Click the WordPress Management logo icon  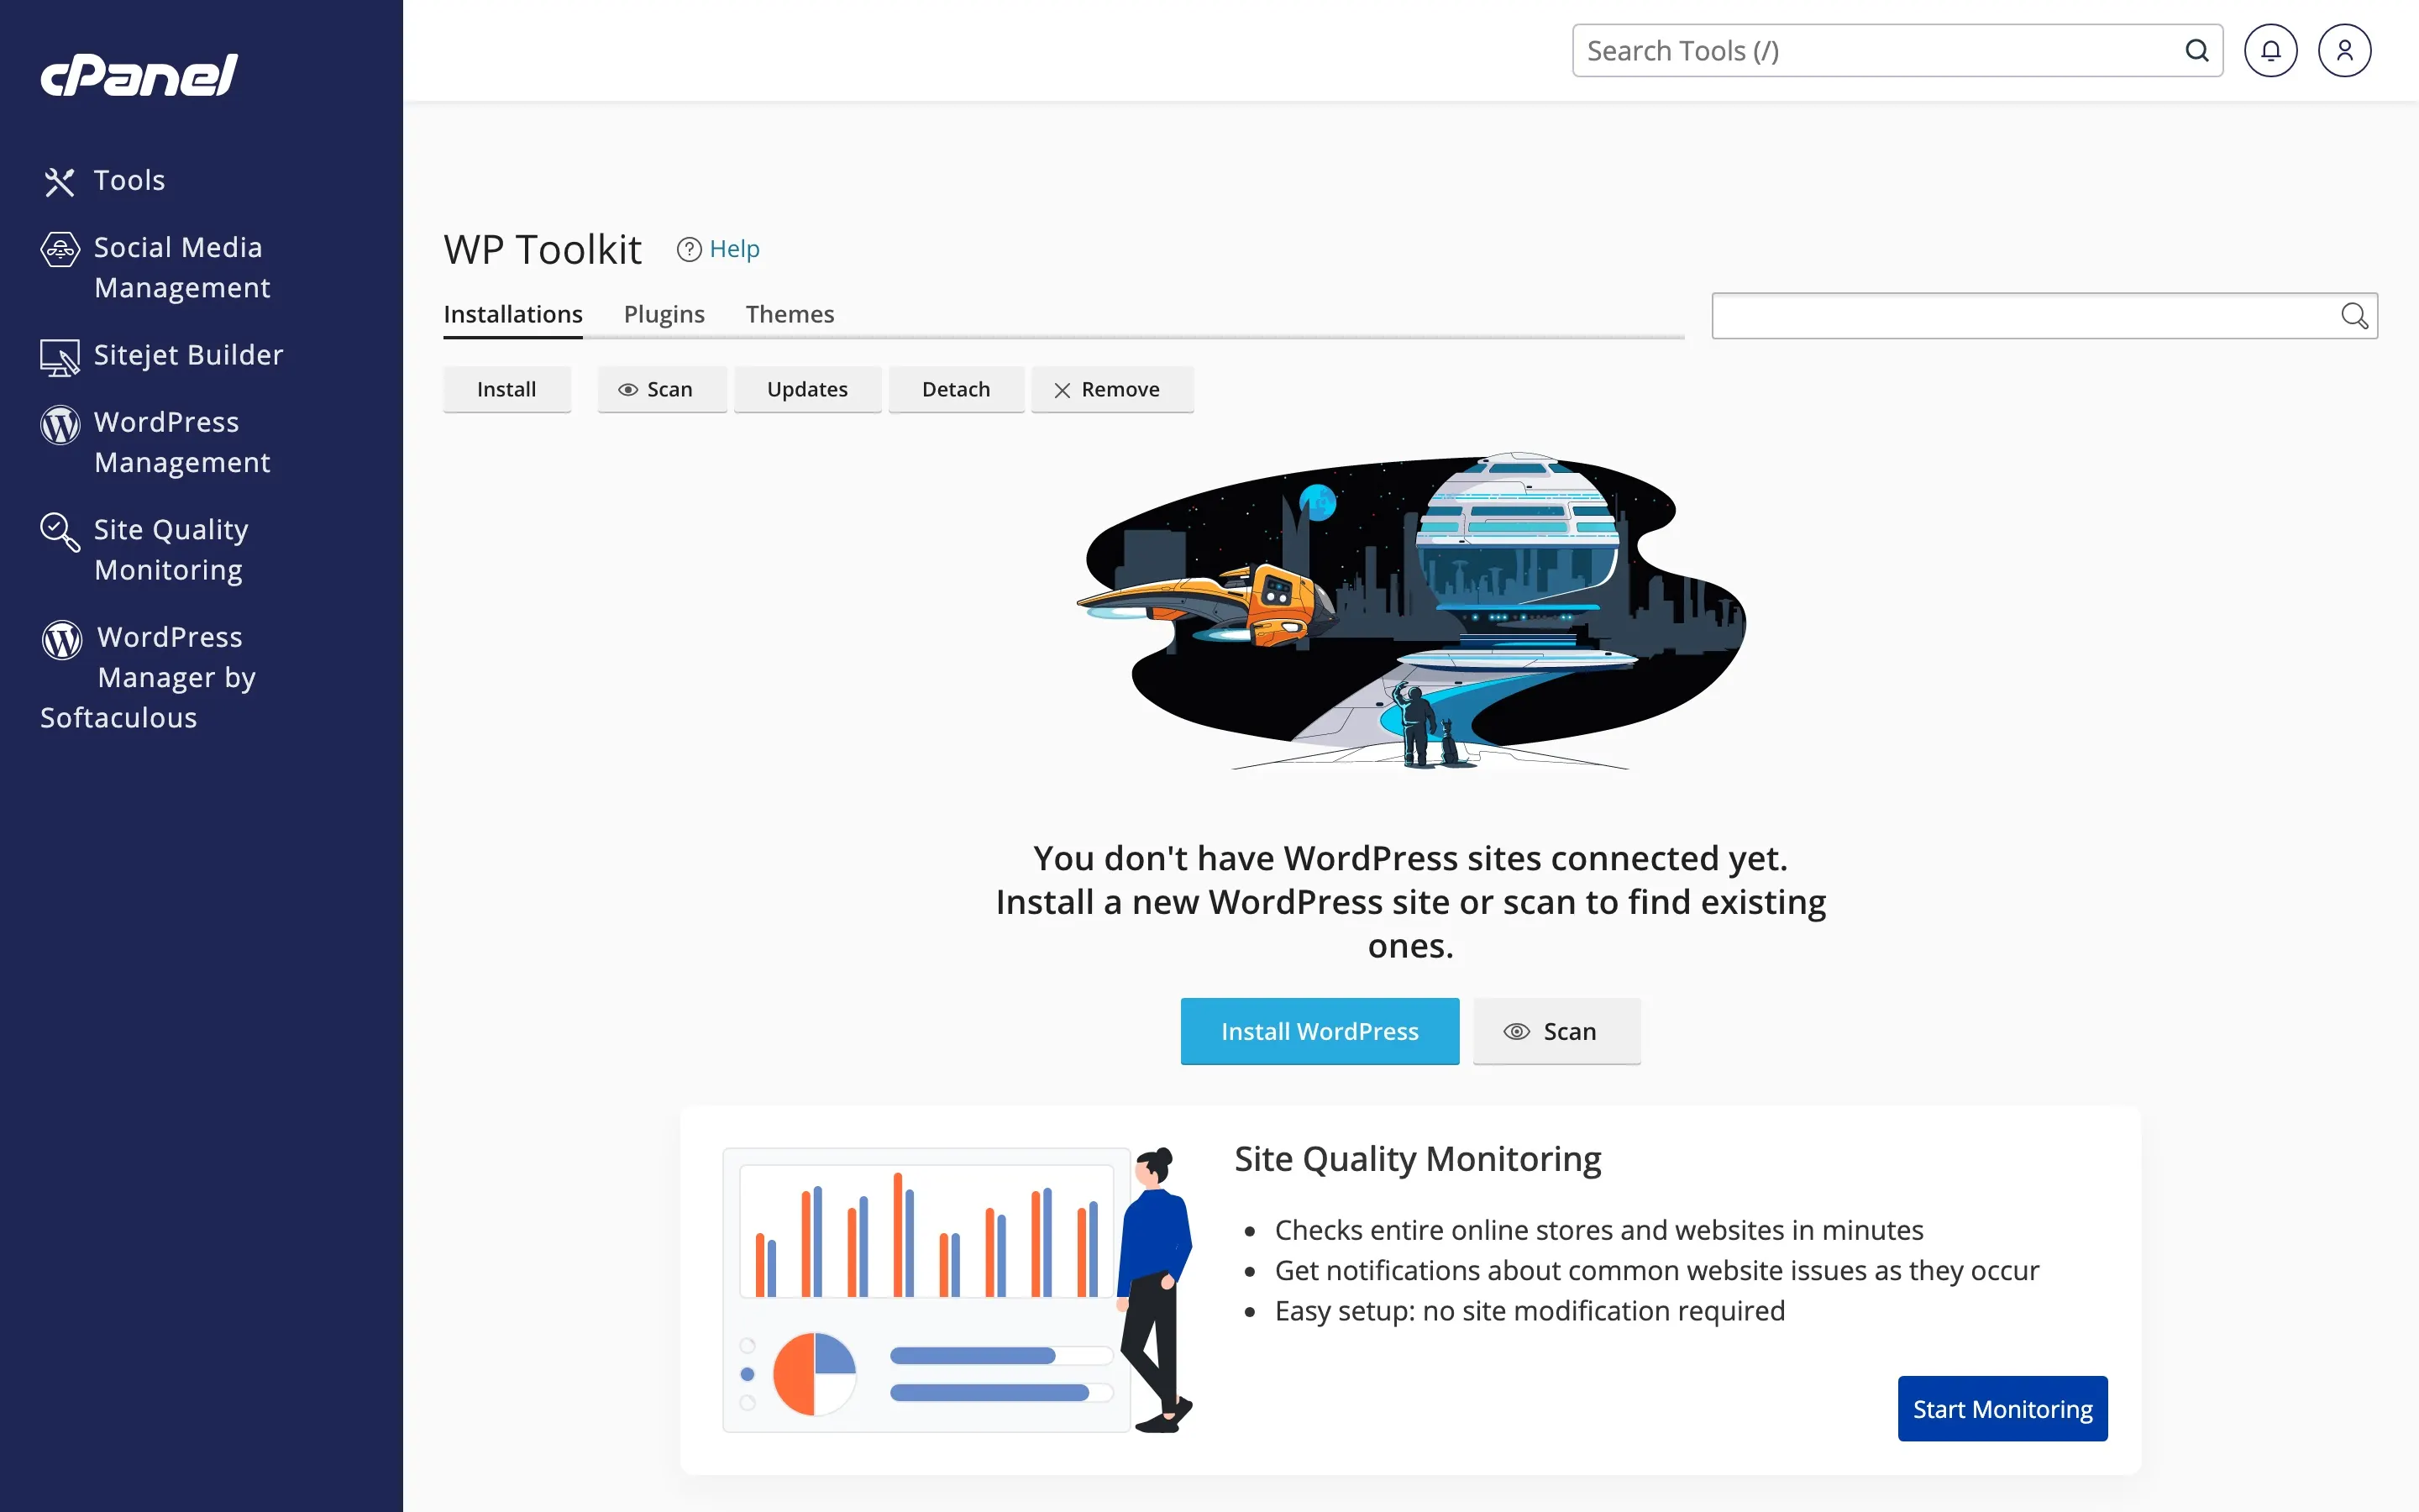pyautogui.click(x=60, y=424)
